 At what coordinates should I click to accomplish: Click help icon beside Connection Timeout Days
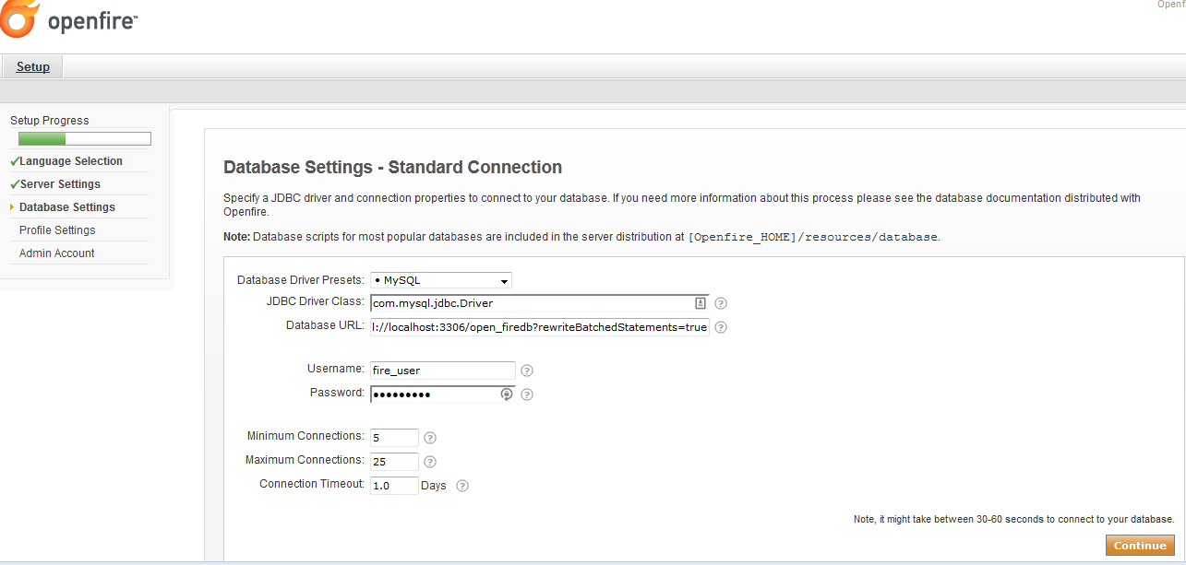(x=462, y=486)
